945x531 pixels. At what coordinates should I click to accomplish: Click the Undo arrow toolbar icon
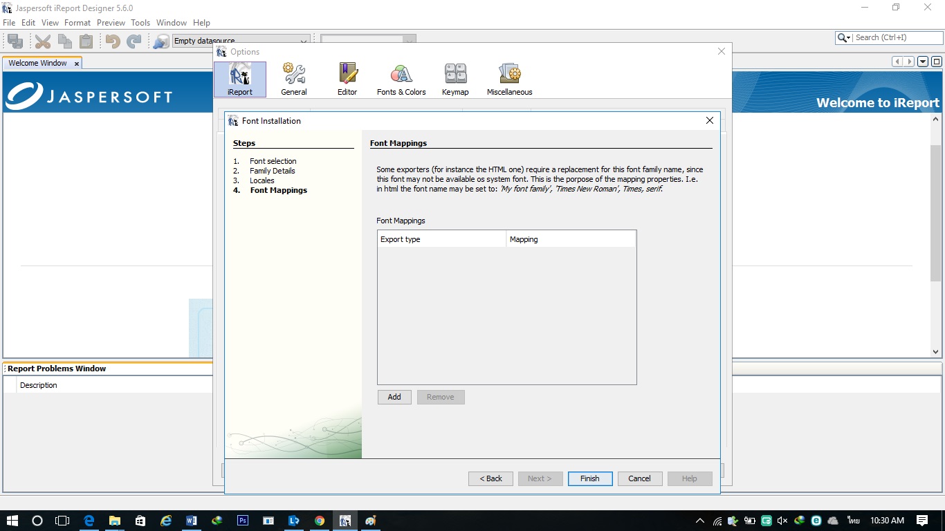click(x=113, y=41)
